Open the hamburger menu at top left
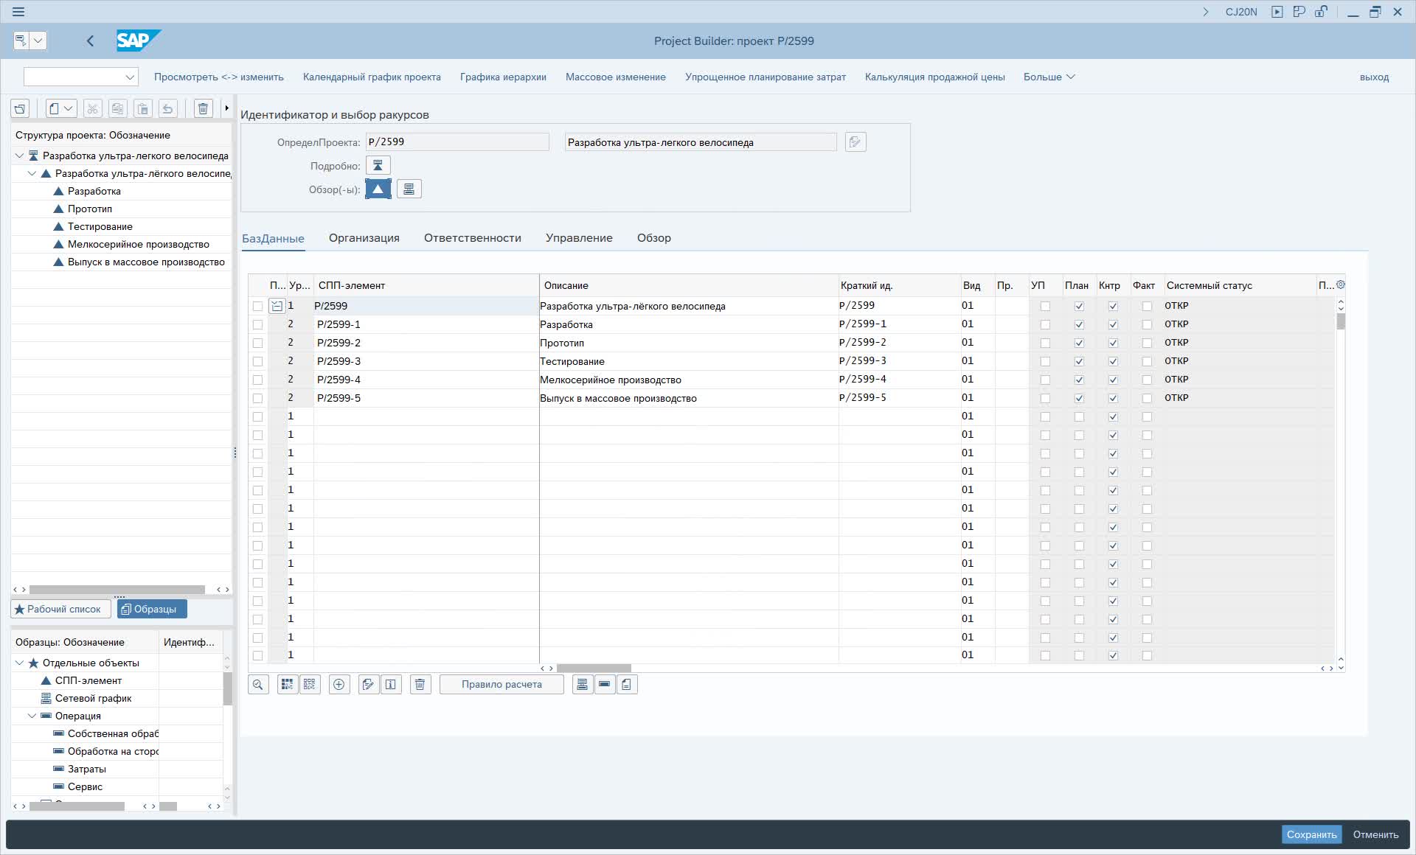The height and width of the screenshot is (855, 1416). tap(18, 12)
